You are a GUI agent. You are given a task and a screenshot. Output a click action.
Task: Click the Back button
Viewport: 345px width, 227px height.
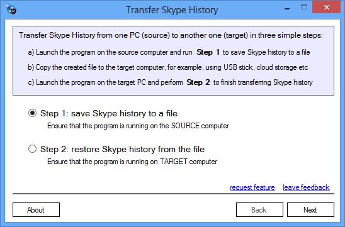click(x=259, y=209)
